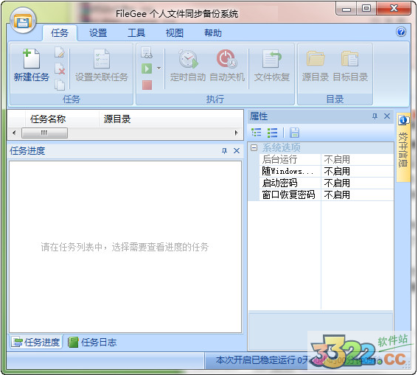Switch to the 任务 ribbon tab
Image resolution: width=418 pixels, height=375 pixels.
(x=60, y=33)
